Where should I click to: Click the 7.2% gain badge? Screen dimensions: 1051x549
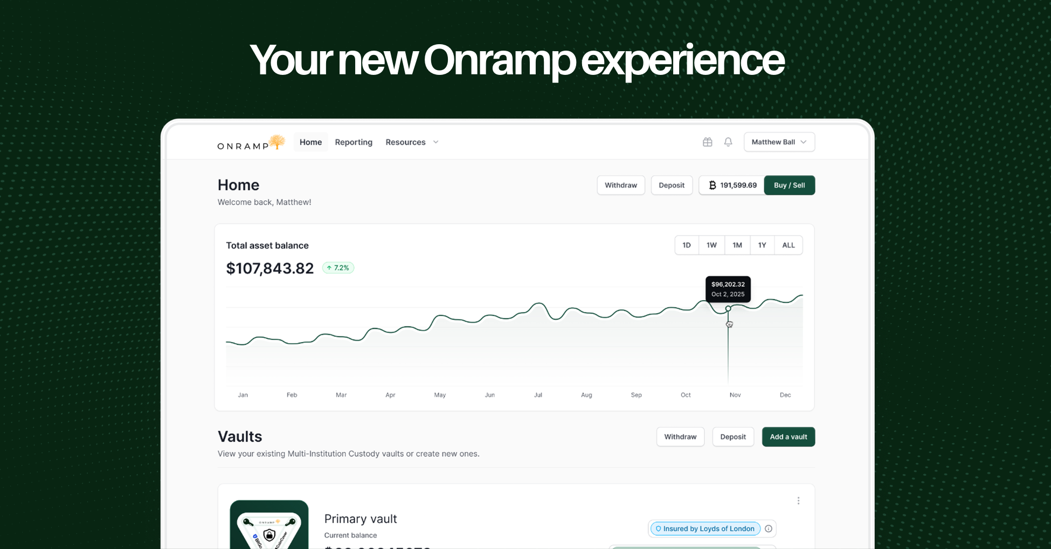coord(338,268)
